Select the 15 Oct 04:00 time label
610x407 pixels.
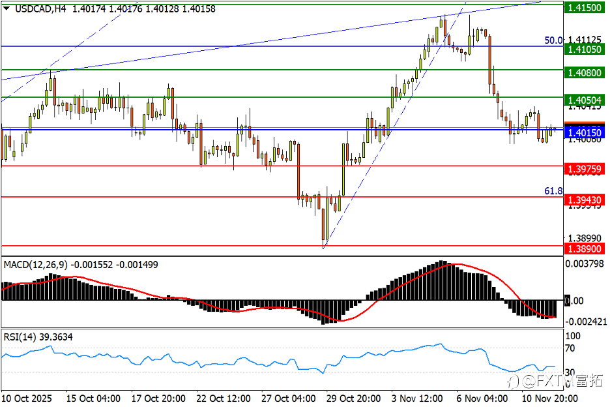pyautogui.click(x=93, y=399)
